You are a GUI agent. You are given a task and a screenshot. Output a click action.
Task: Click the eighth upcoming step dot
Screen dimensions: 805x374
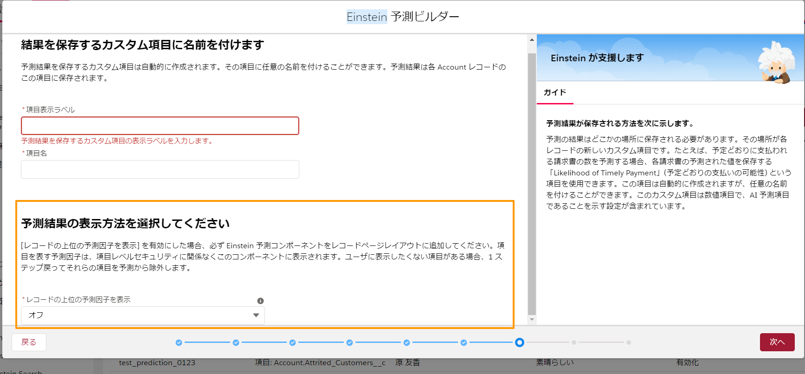574,342
